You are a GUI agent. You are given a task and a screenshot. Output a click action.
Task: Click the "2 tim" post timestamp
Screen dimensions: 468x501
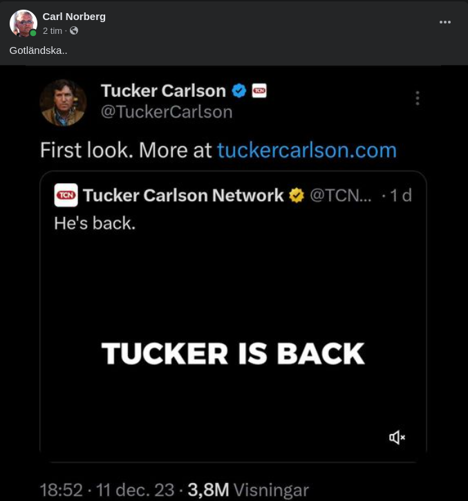tap(53, 31)
